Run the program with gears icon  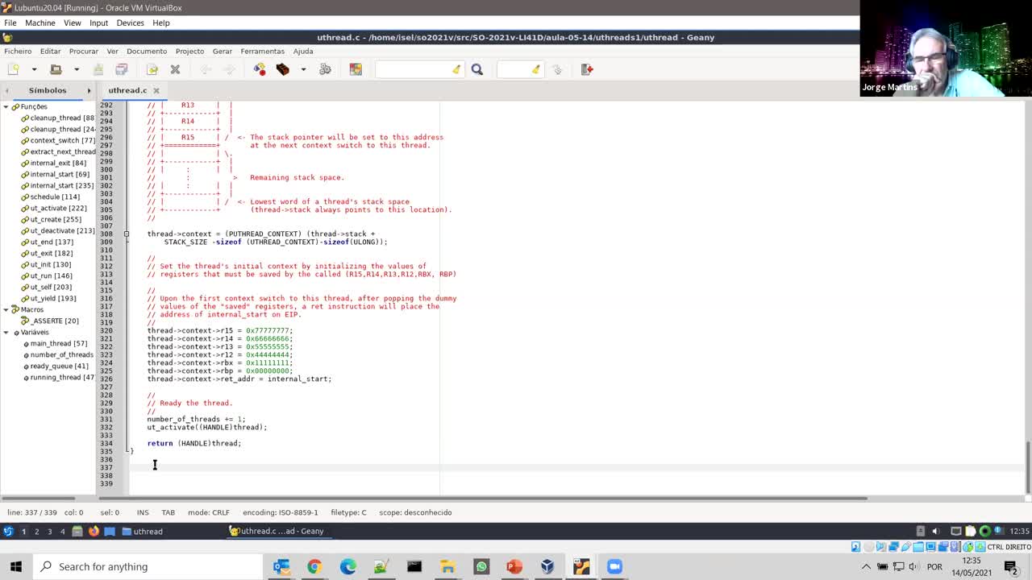tap(326, 69)
